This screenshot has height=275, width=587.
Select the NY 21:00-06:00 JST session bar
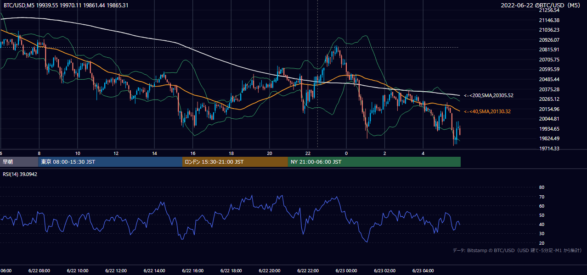pyautogui.click(x=374, y=162)
